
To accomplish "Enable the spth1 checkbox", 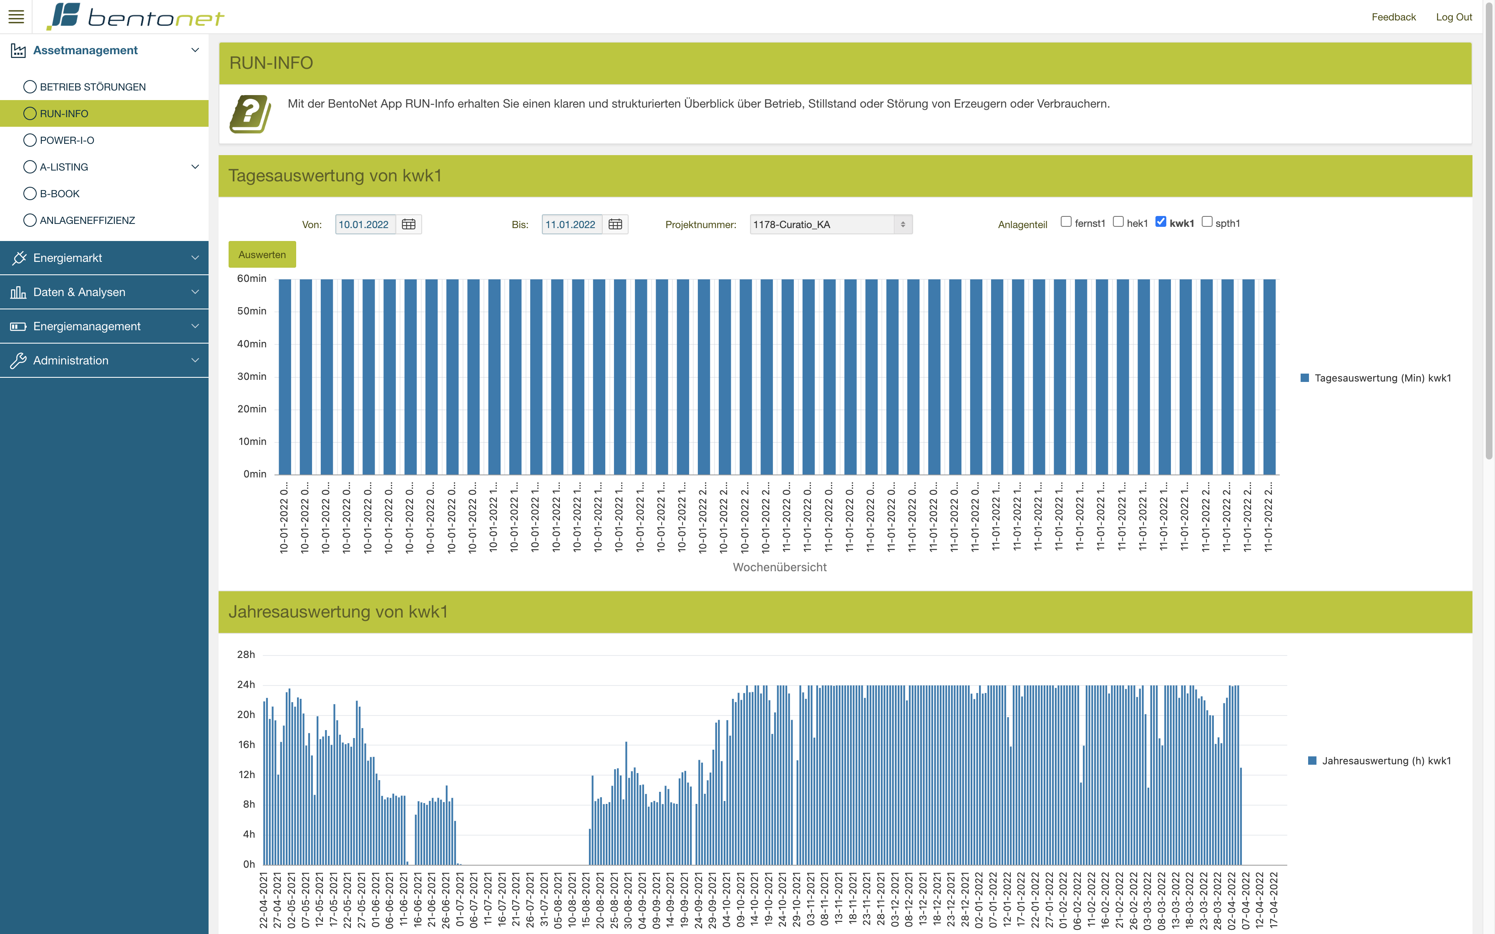I will (1206, 222).
